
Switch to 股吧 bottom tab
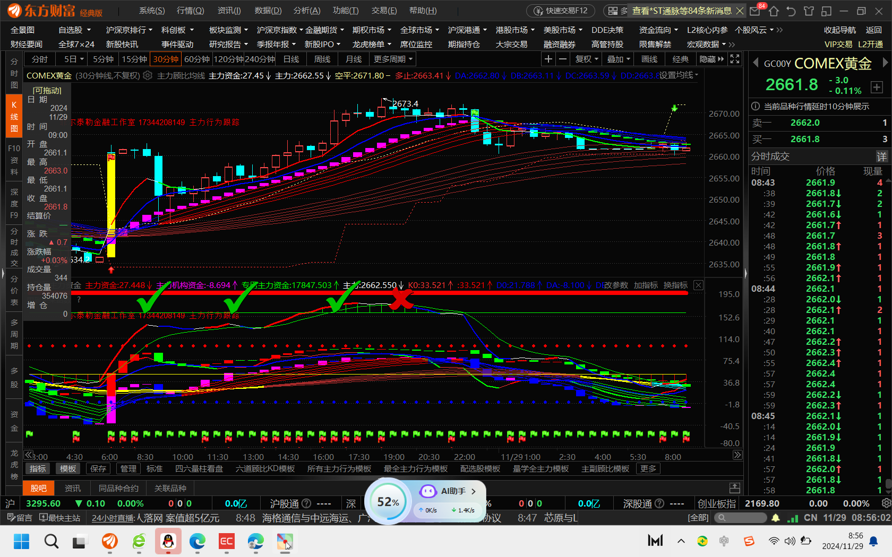coord(39,488)
